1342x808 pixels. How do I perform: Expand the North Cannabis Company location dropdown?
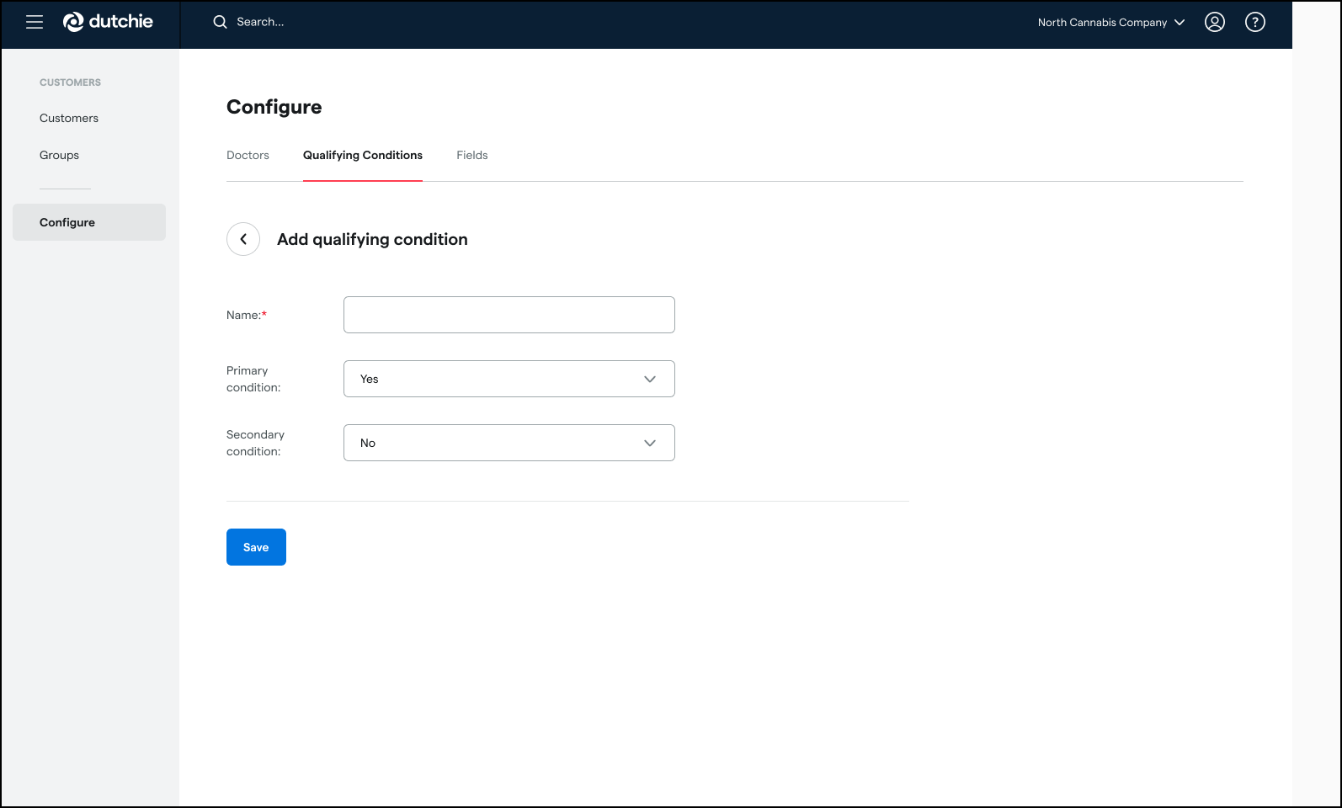pos(1111,22)
